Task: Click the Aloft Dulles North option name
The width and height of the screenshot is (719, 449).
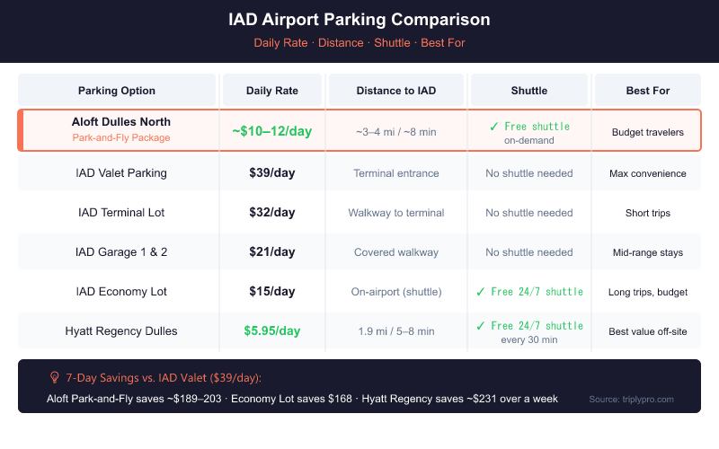Action: click(x=121, y=121)
